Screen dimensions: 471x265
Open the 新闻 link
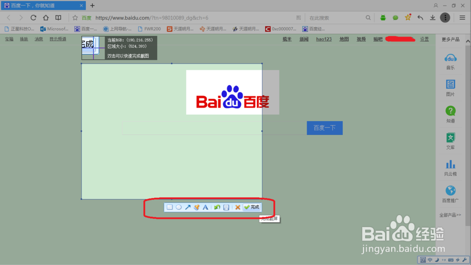pos(304,39)
